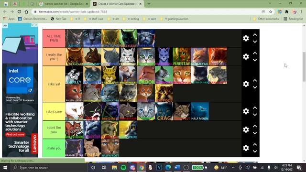Select the Crag cat thumbnail
This screenshot has height=172, width=306.
point(164,111)
